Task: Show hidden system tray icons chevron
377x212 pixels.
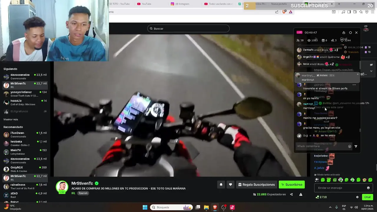Action: pos(330,207)
